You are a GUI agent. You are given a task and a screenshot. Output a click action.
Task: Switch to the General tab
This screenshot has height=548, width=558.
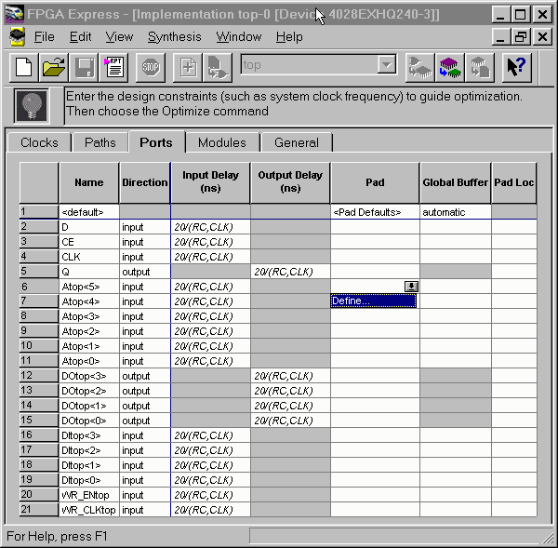tap(297, 142)
